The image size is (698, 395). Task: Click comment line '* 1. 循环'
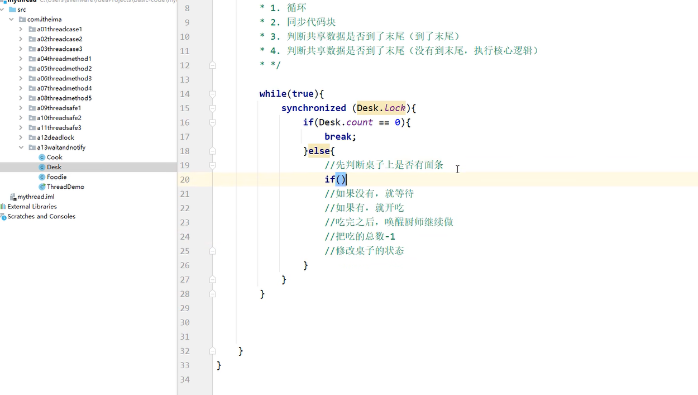coord(283,8)
